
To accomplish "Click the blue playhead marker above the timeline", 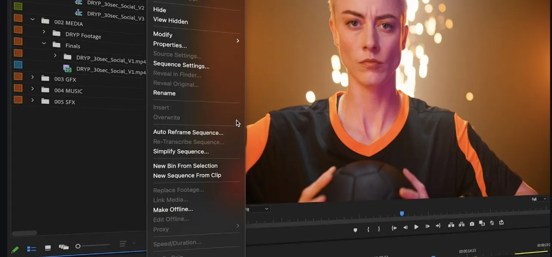I will pyautogui.click(x=402, y=212).
